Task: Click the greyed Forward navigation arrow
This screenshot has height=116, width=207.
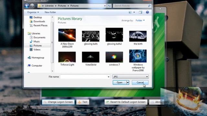Action: 32,6
